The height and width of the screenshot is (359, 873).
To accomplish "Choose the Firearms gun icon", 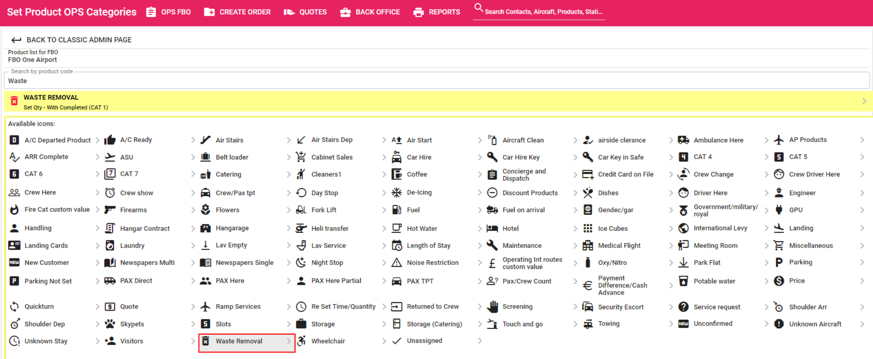I will [x=110, y=210].
